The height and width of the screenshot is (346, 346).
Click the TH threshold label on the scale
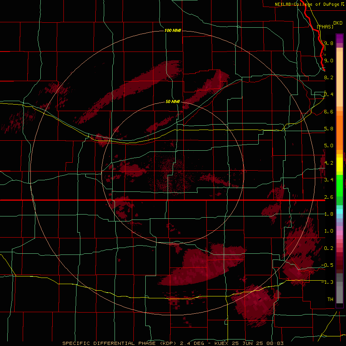coord(330,299)
